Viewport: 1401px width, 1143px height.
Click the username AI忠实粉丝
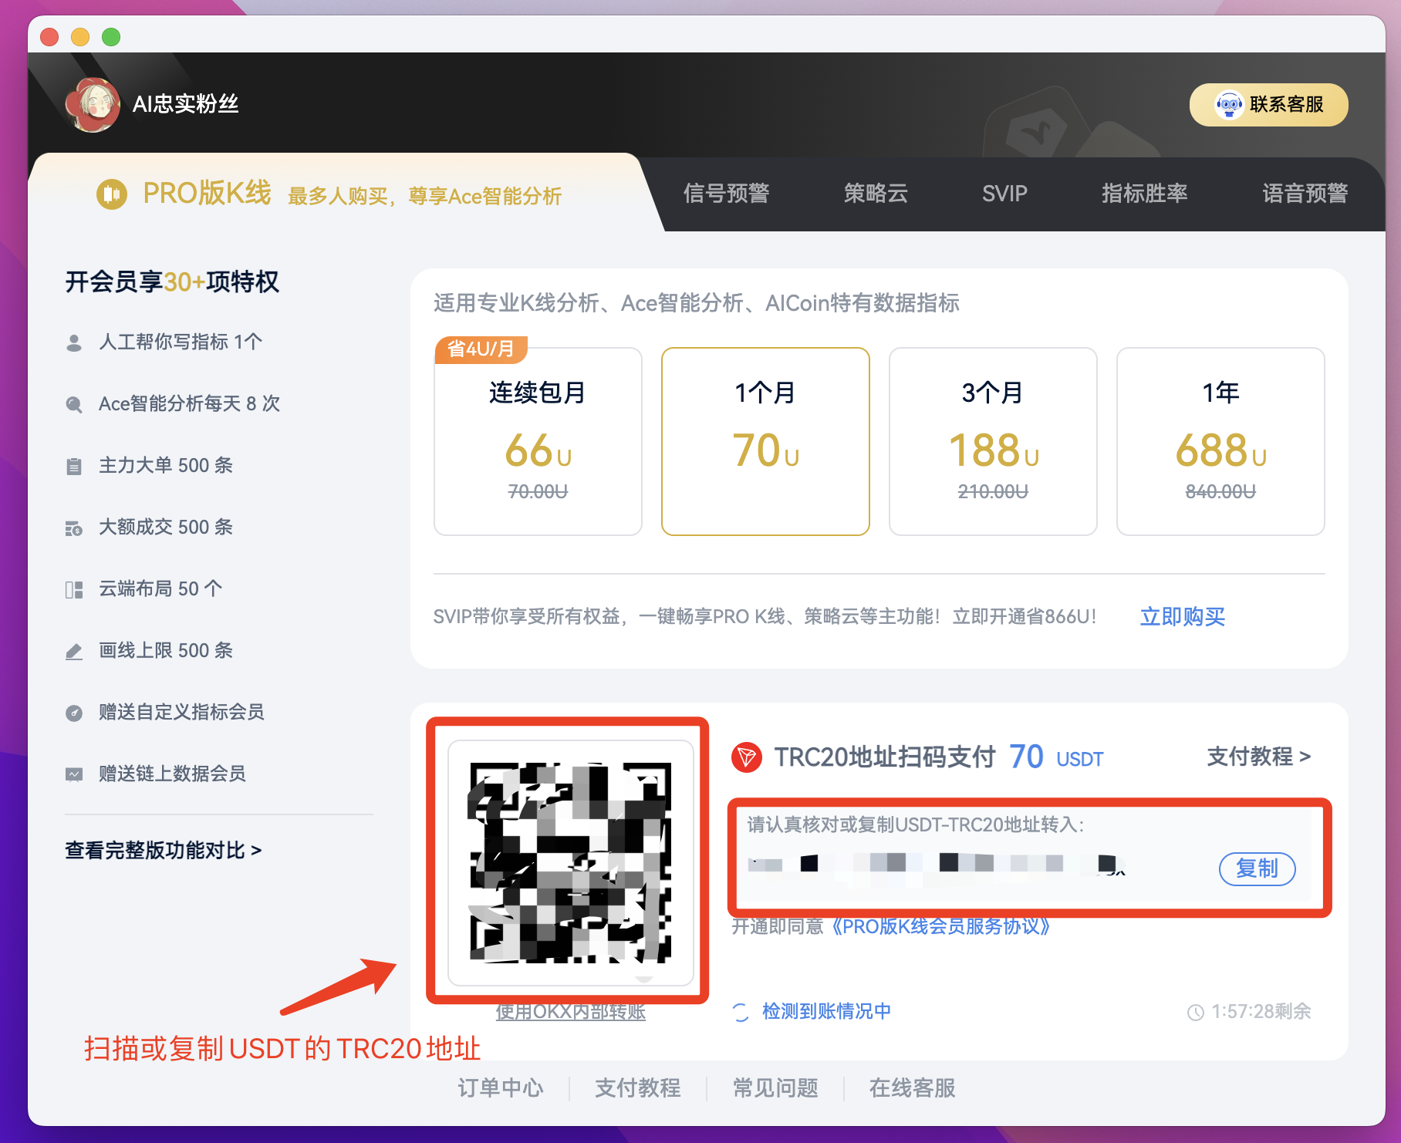click(x=185, y=104)
